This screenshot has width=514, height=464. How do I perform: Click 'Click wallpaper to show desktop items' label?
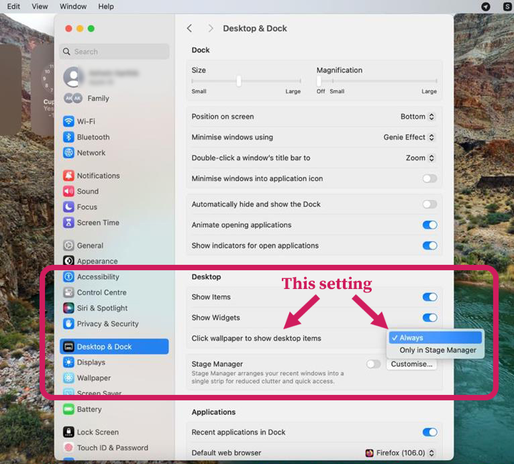click(x=256, y=338)
